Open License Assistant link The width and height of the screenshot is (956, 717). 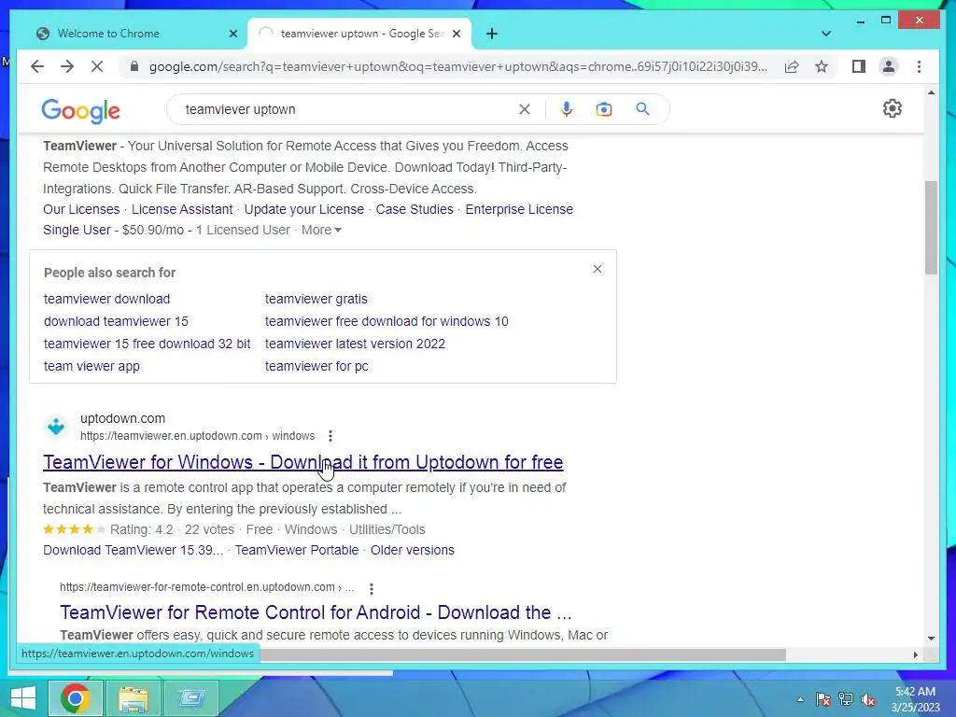click(x=182, y=209)
